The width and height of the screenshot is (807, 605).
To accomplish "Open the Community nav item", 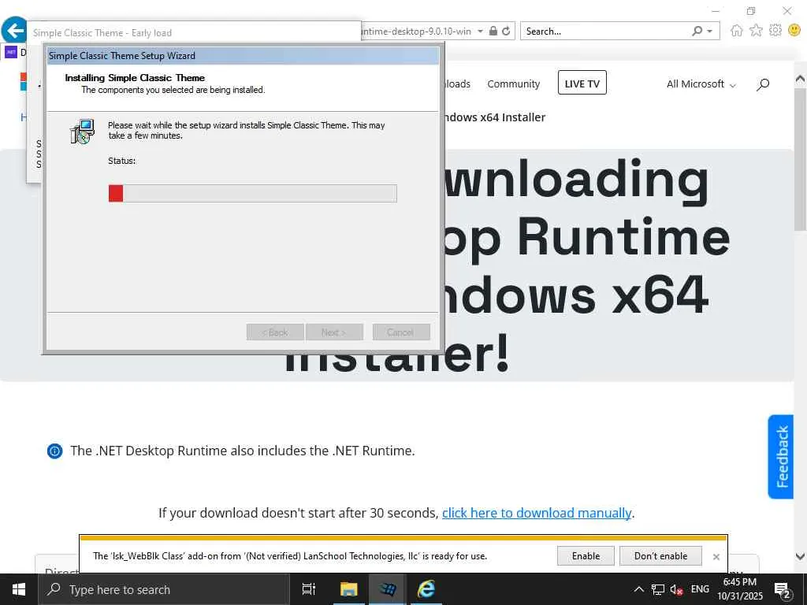I will 513,84.
